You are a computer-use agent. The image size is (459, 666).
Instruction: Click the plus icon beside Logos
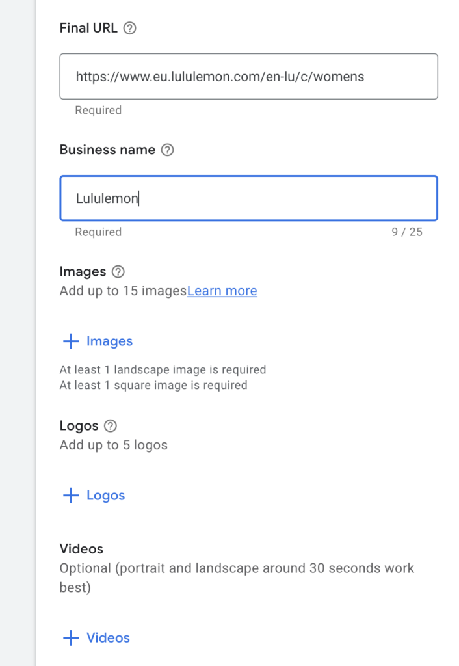point(71,495)
